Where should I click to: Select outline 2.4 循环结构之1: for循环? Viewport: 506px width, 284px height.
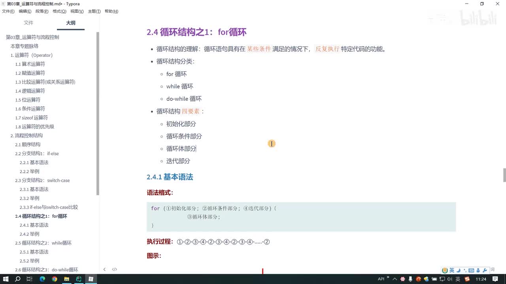(x=41, y=216)
